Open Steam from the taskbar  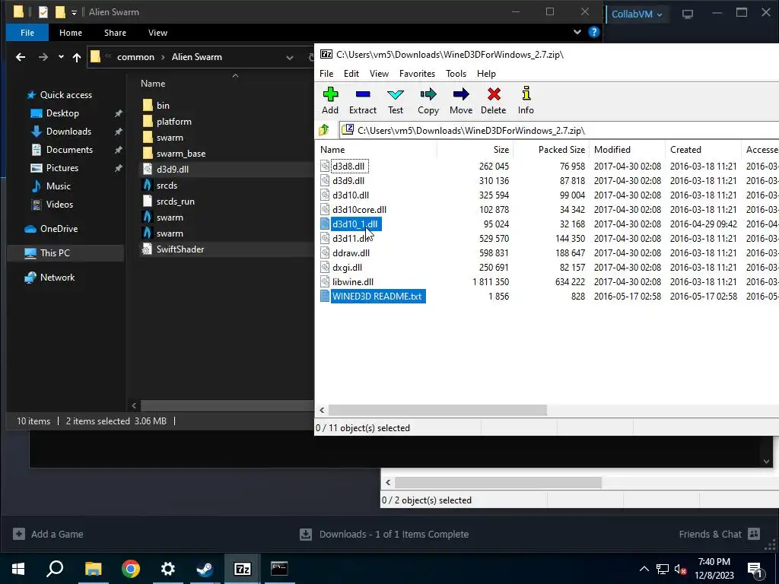(x=205, y=569)
